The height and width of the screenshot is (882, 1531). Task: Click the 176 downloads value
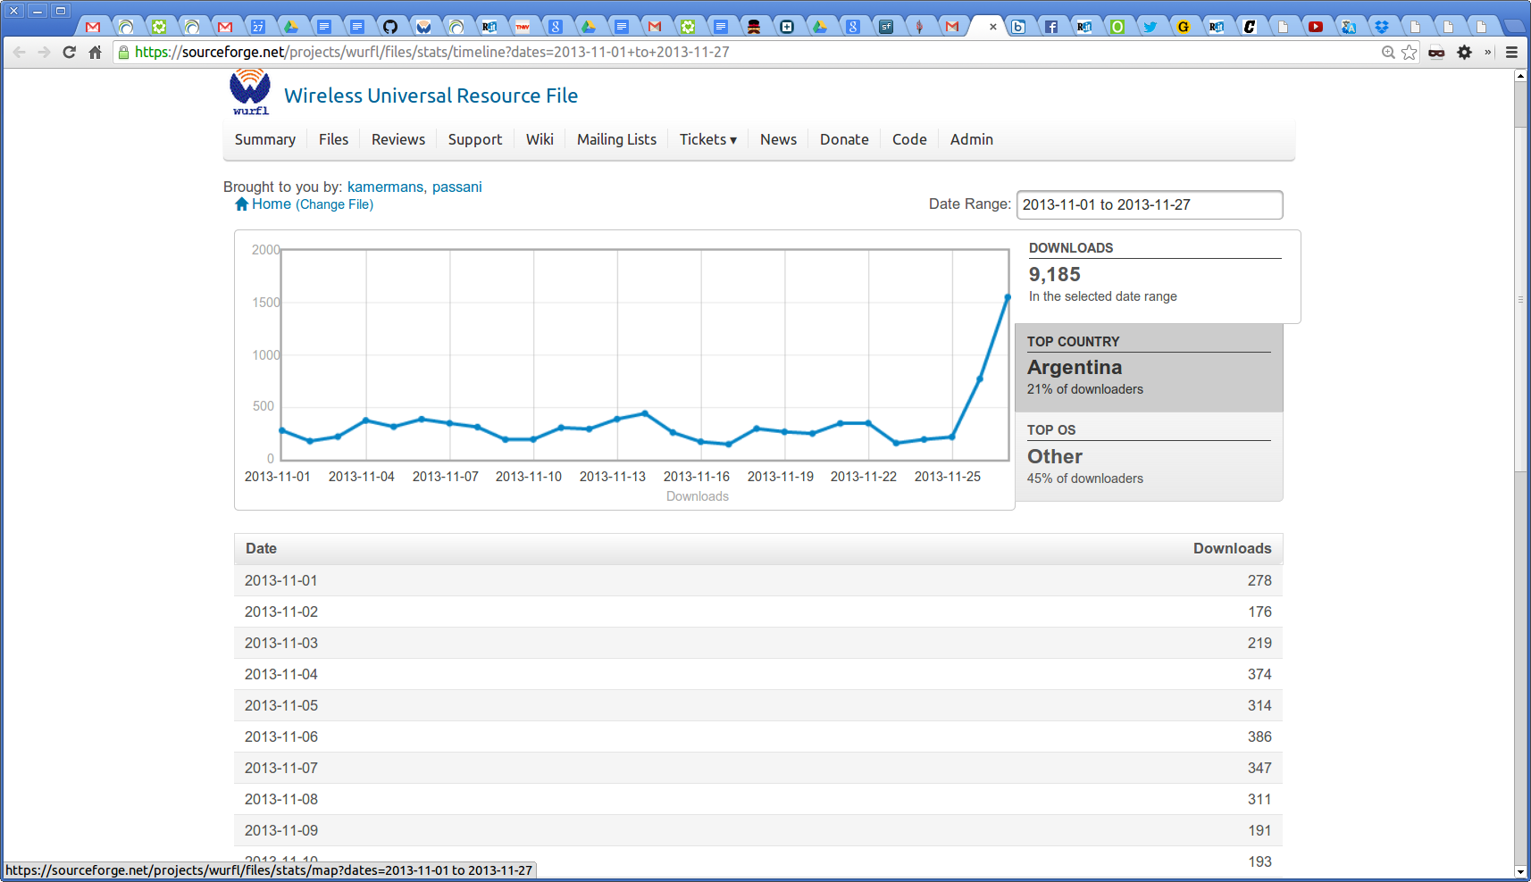tap(1259, 612)
